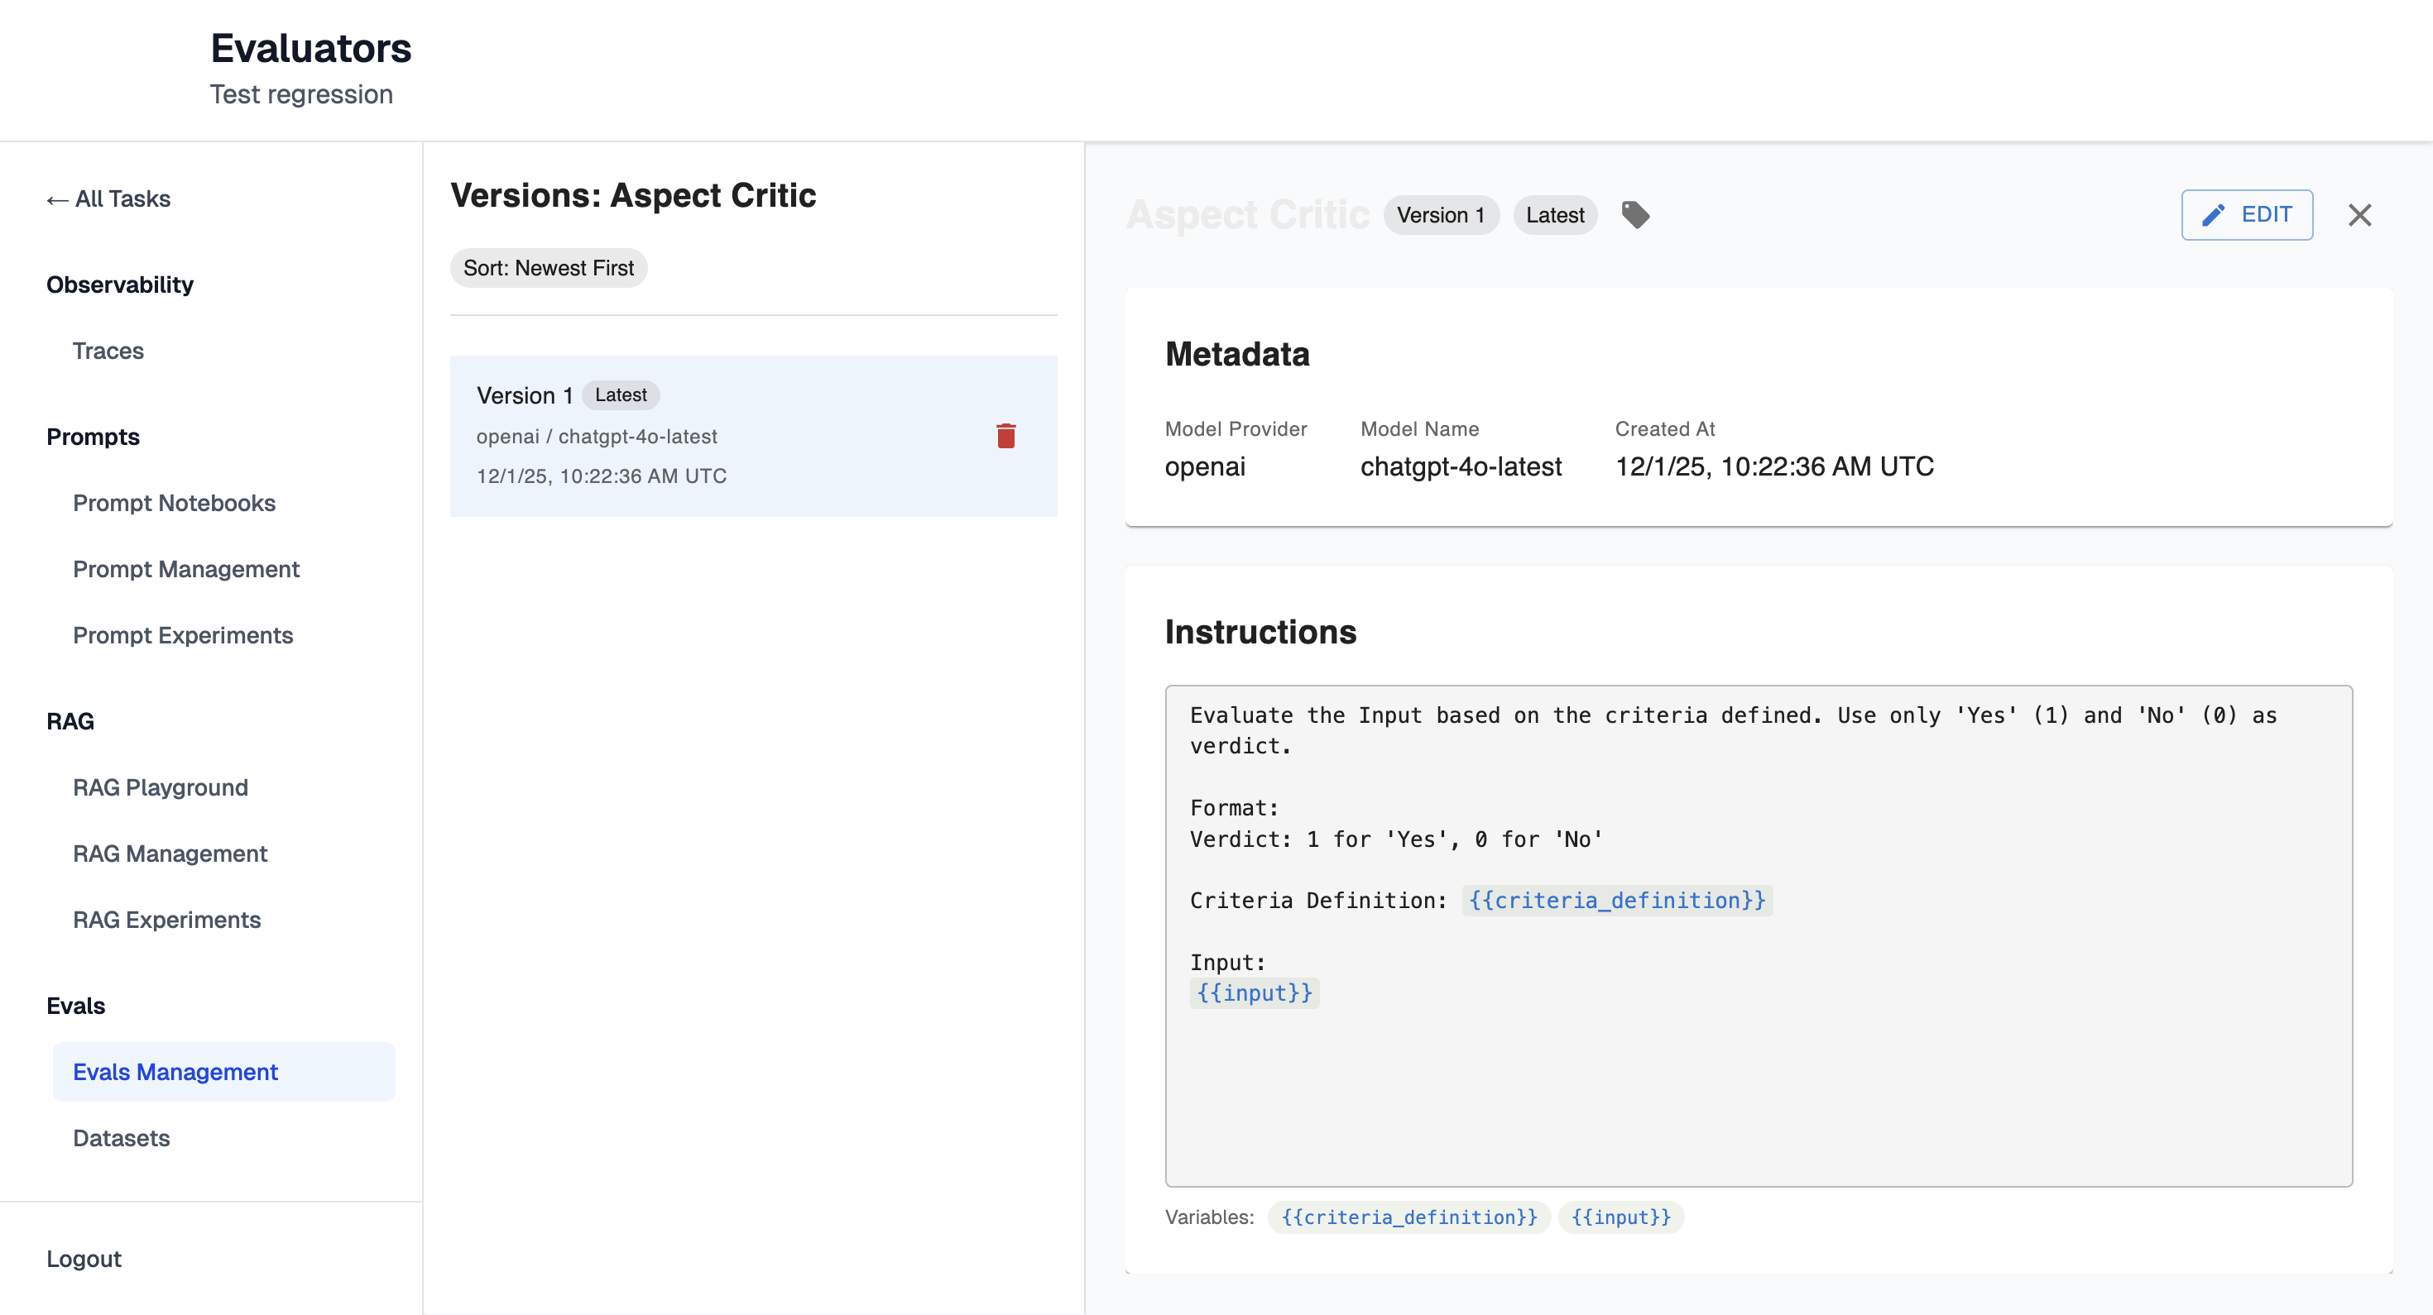Open RAG Management page
The height and width of the screenshot is (1315, 2433).
click(170, 854)
